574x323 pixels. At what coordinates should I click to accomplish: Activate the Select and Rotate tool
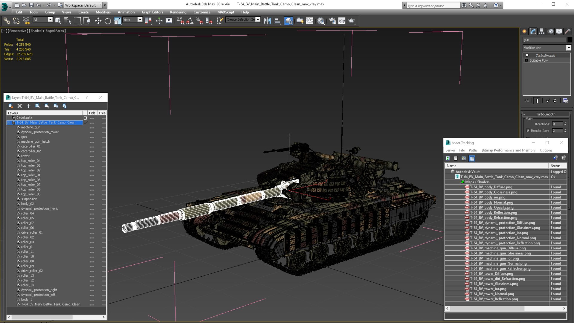108,21
